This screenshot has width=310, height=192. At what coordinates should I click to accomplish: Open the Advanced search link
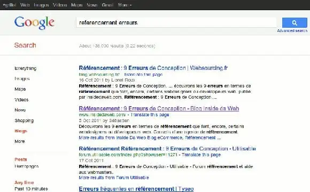(x=292, y=31)
